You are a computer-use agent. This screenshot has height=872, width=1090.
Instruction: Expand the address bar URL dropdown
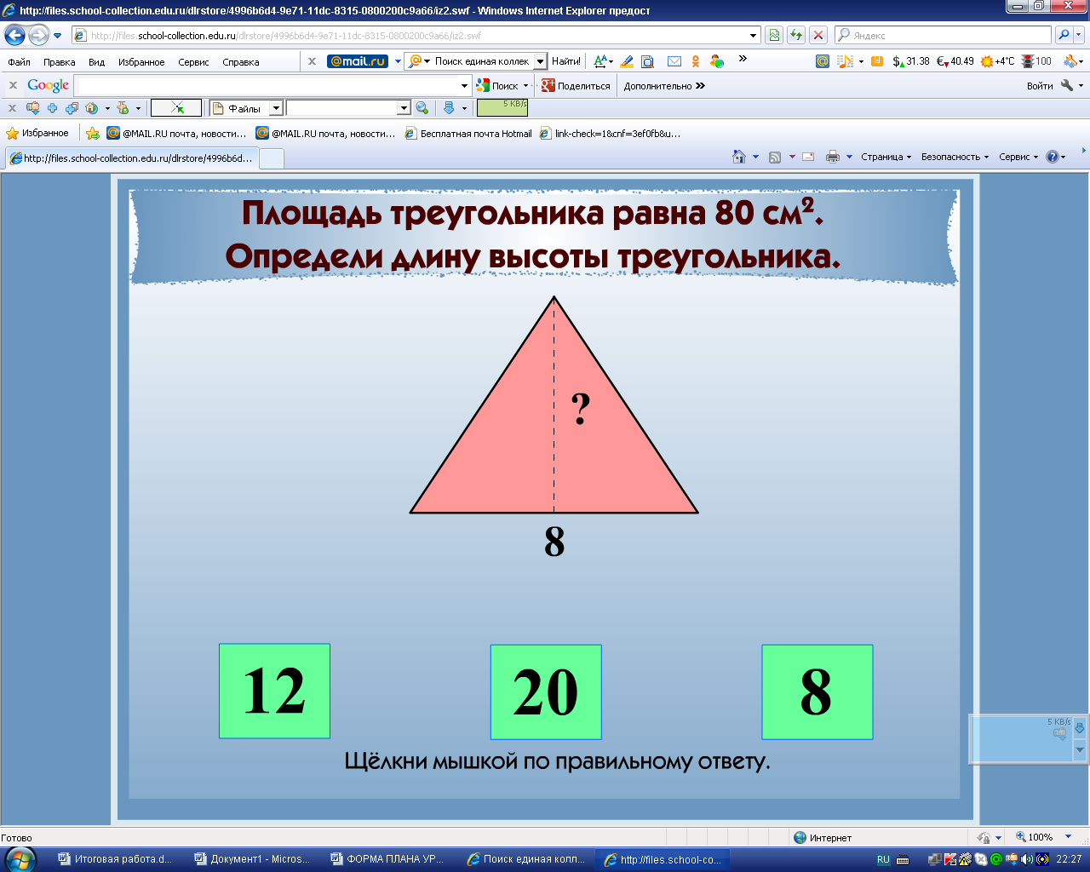click(x=754, y=36)
